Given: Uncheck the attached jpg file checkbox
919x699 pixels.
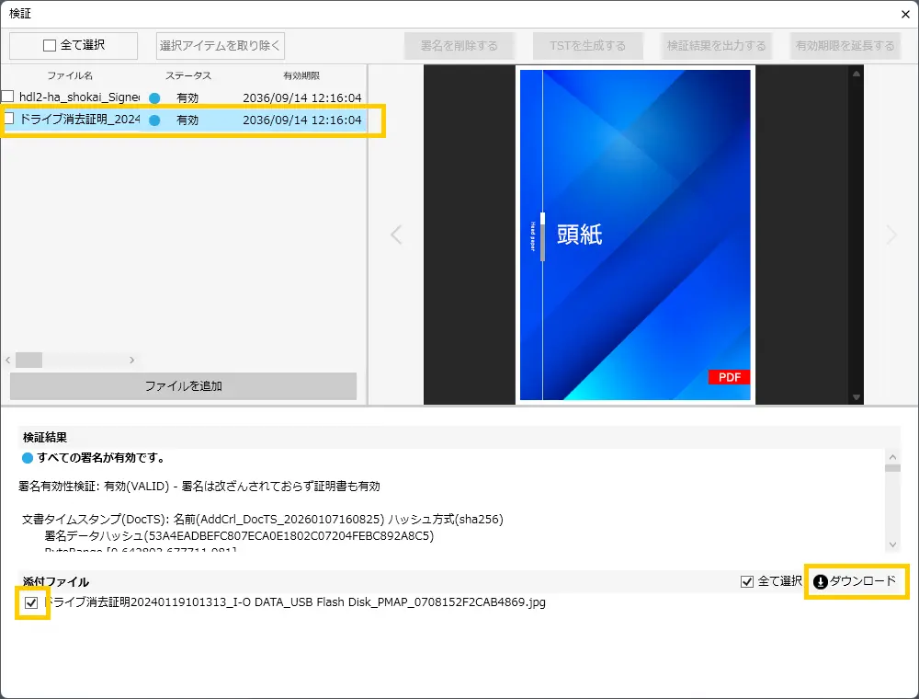Looking at the screenshot, I should coord(32,603).
